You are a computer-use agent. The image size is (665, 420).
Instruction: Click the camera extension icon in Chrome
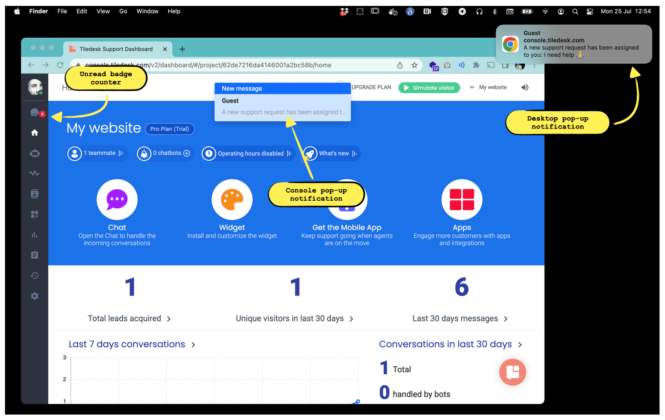point(447,65)
